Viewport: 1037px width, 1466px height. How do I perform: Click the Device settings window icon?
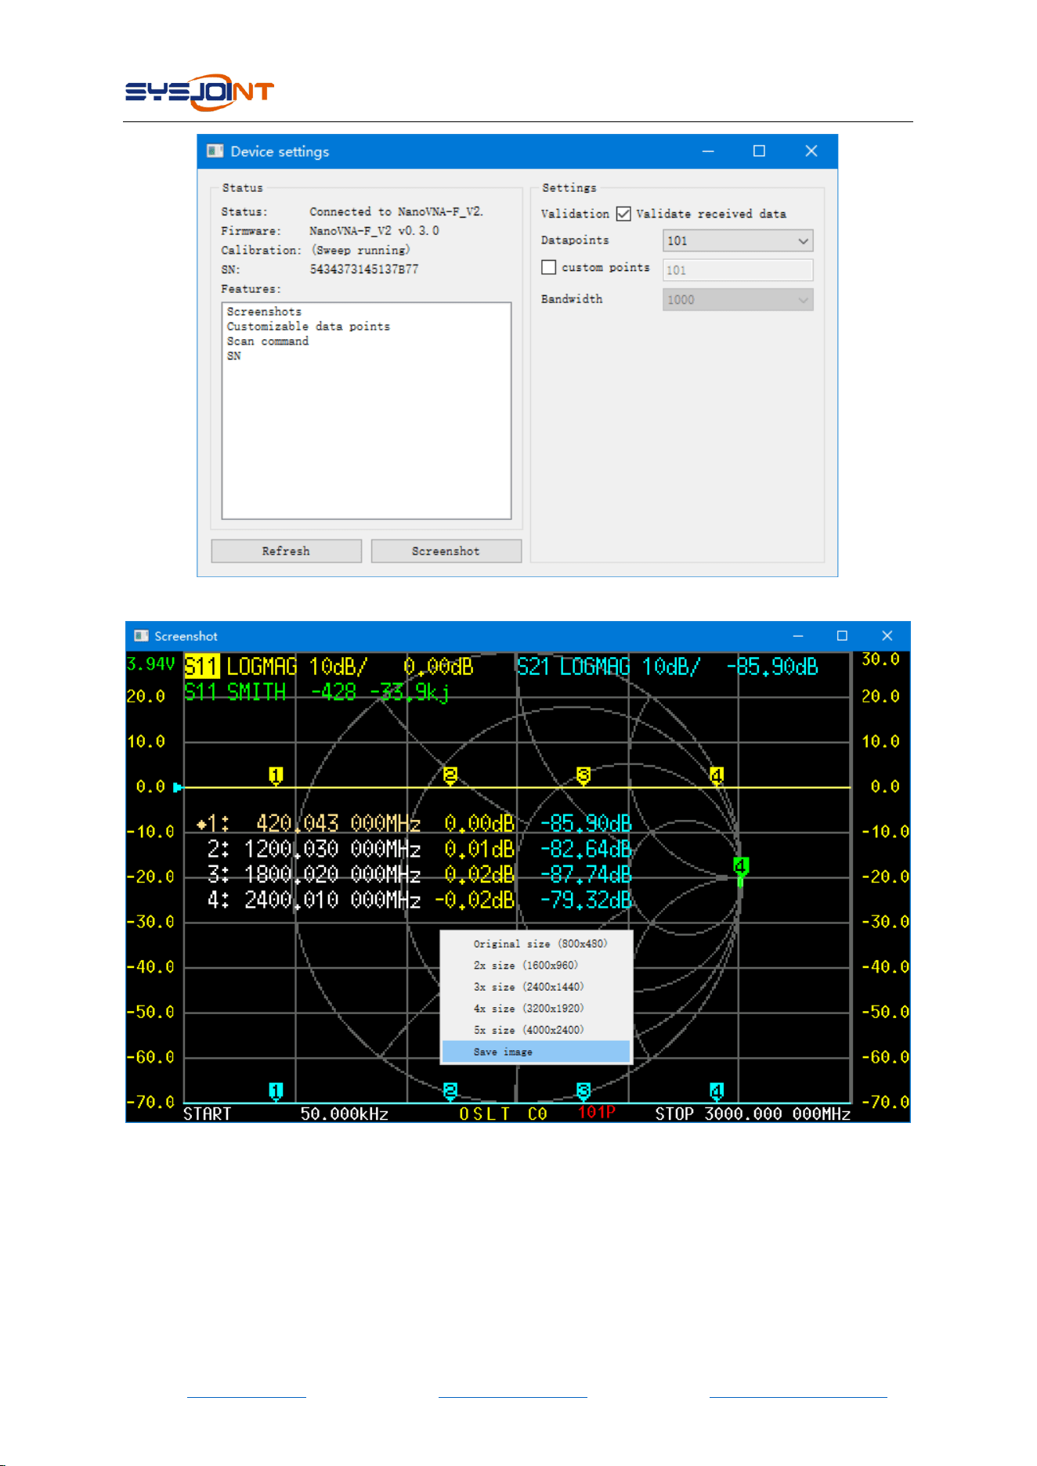coord(215,151)
